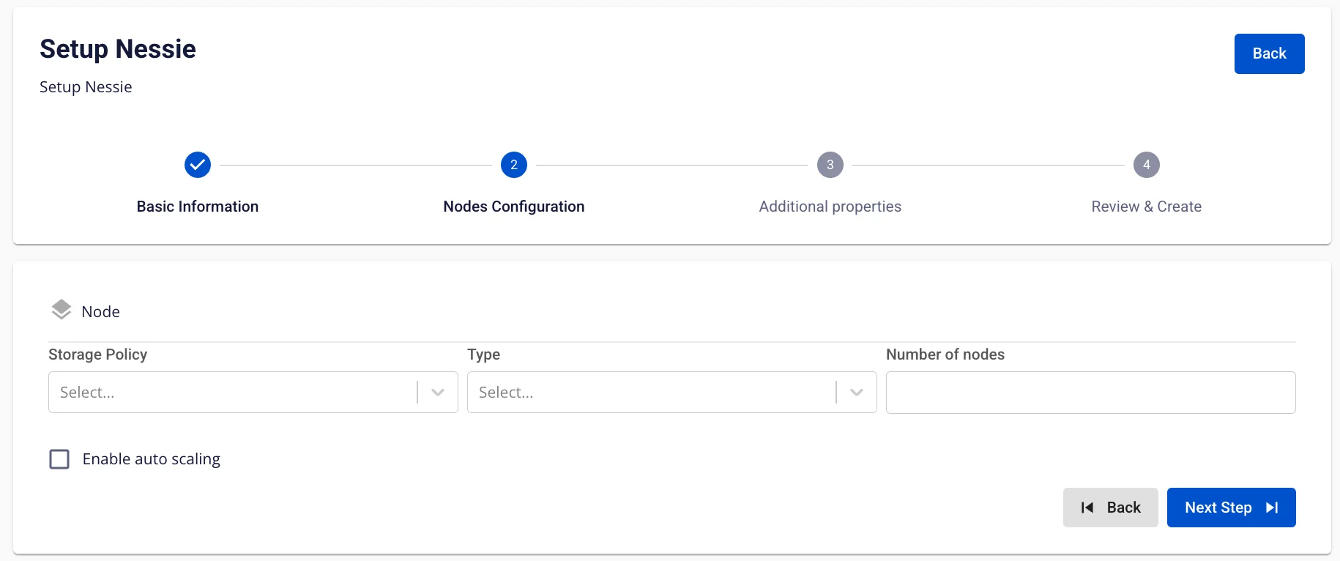Open the Type dropdown
The height and width of the screenshot is (561, 1340).
click(x=672, y=393)
